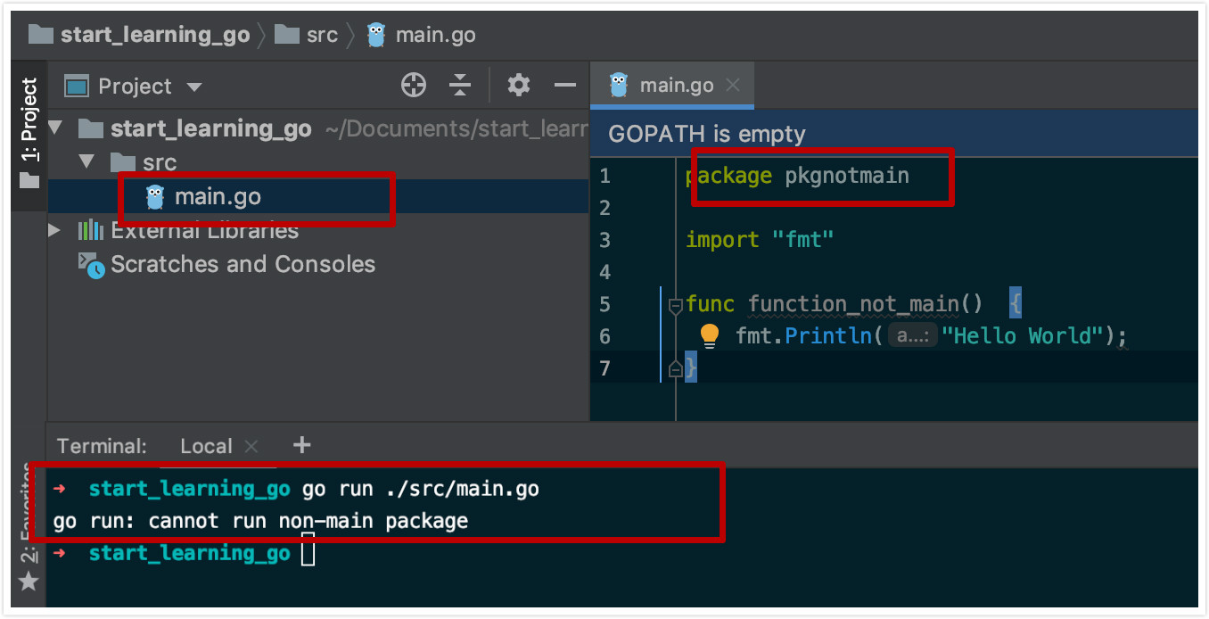1209x619 pixels.
Task: Expand External Libraries node arrow
Action: (x=55, y=230)
